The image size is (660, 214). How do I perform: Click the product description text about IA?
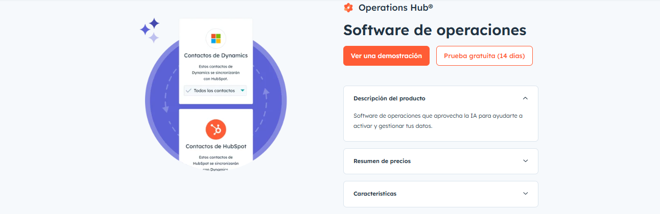pyautogui.click(x=438, y=121)
